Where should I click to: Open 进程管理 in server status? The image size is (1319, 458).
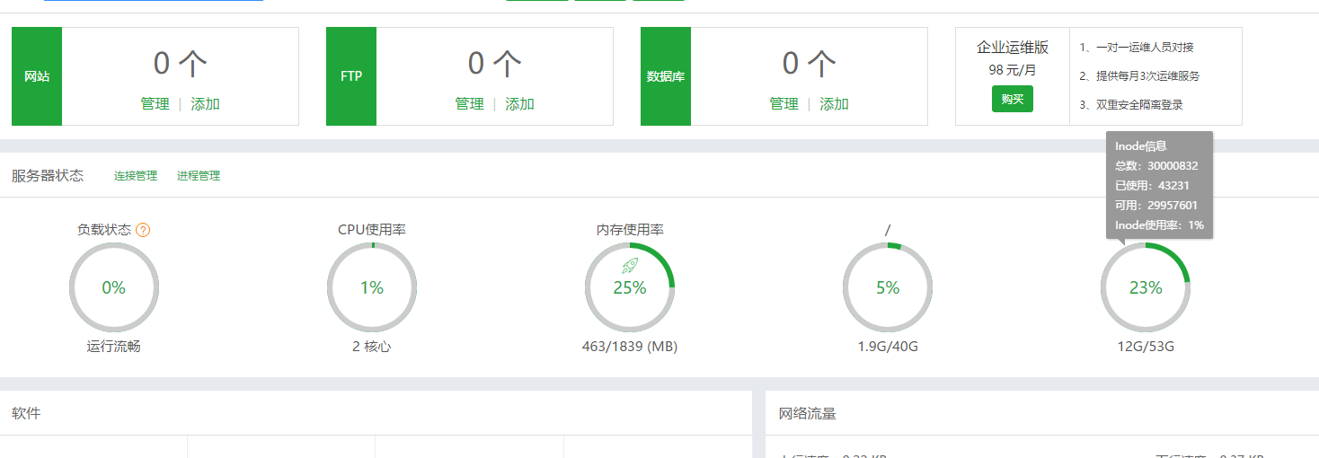(x=199, y=176)
